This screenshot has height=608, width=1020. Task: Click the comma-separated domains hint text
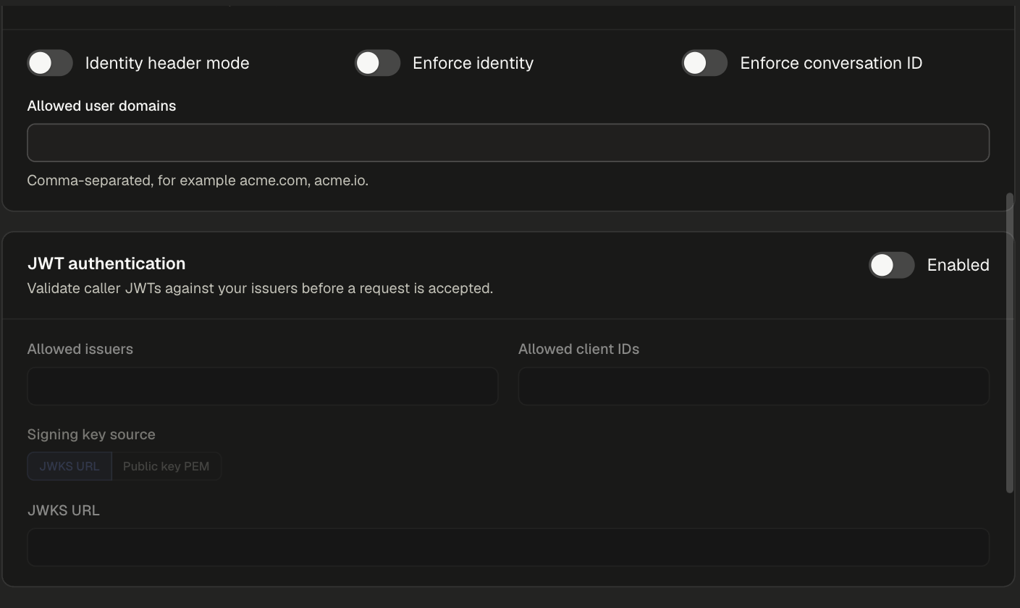click(x=198, y=180)
